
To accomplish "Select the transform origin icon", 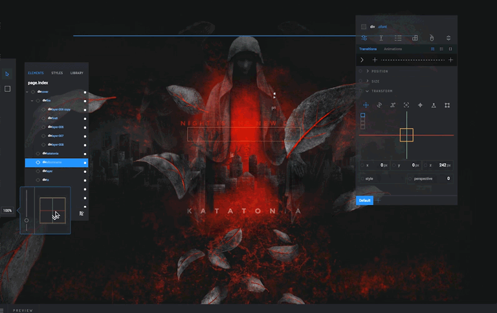I will 420,105.
